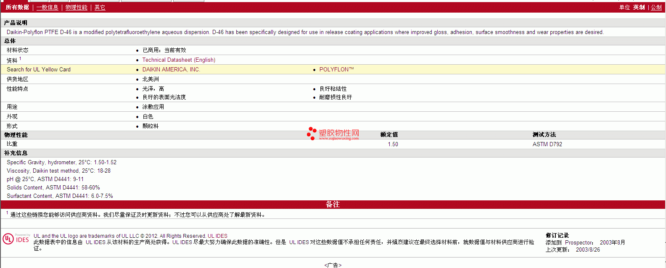Click the 白色 appearance value
This screenshot has width=666, height=268.
point(148,117)
